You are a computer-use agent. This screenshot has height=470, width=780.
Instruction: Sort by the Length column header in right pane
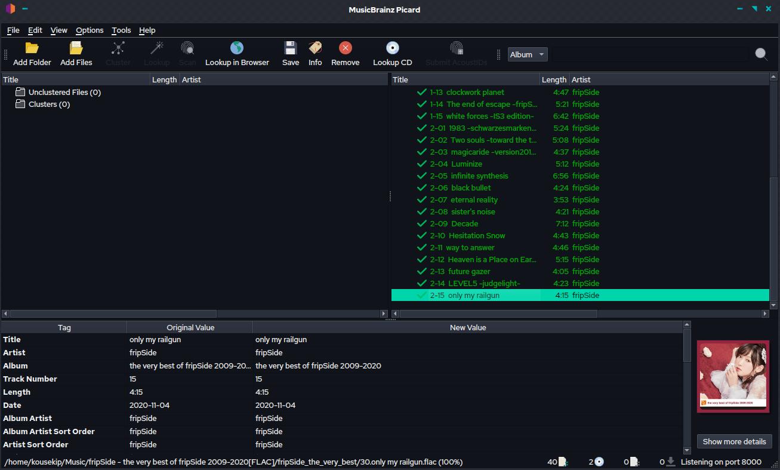pos(554,79)
